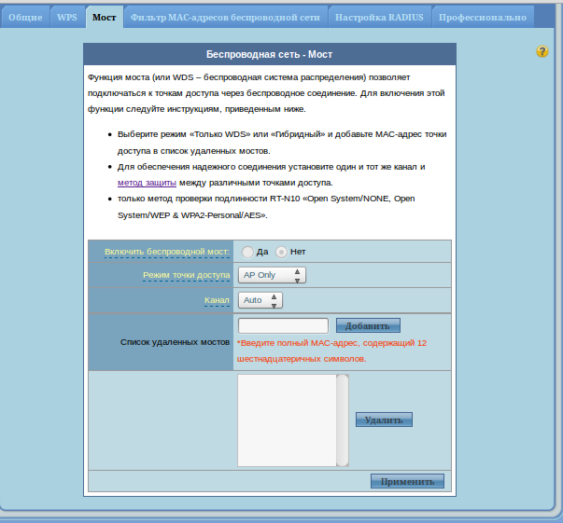Screen dimensions: 563x523
Task: Focus the MAC address input field
Action: coord(283,326)
